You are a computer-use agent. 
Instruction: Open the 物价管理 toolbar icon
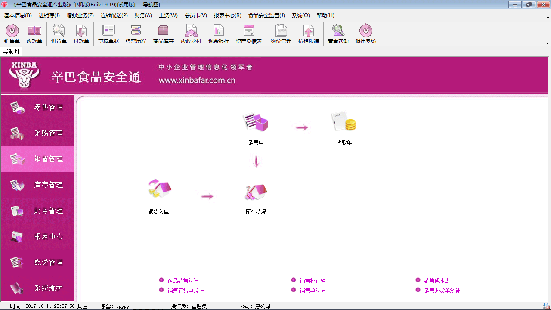click(281, 34)
